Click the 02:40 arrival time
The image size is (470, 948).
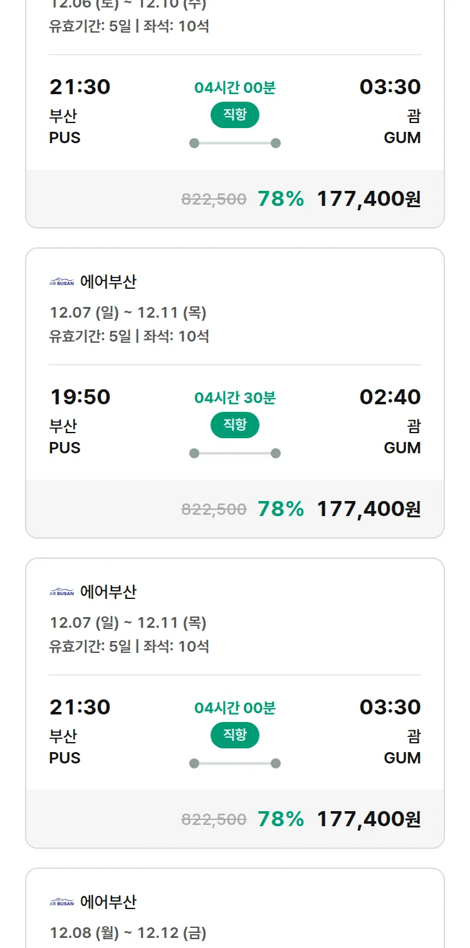pos(390,397)
